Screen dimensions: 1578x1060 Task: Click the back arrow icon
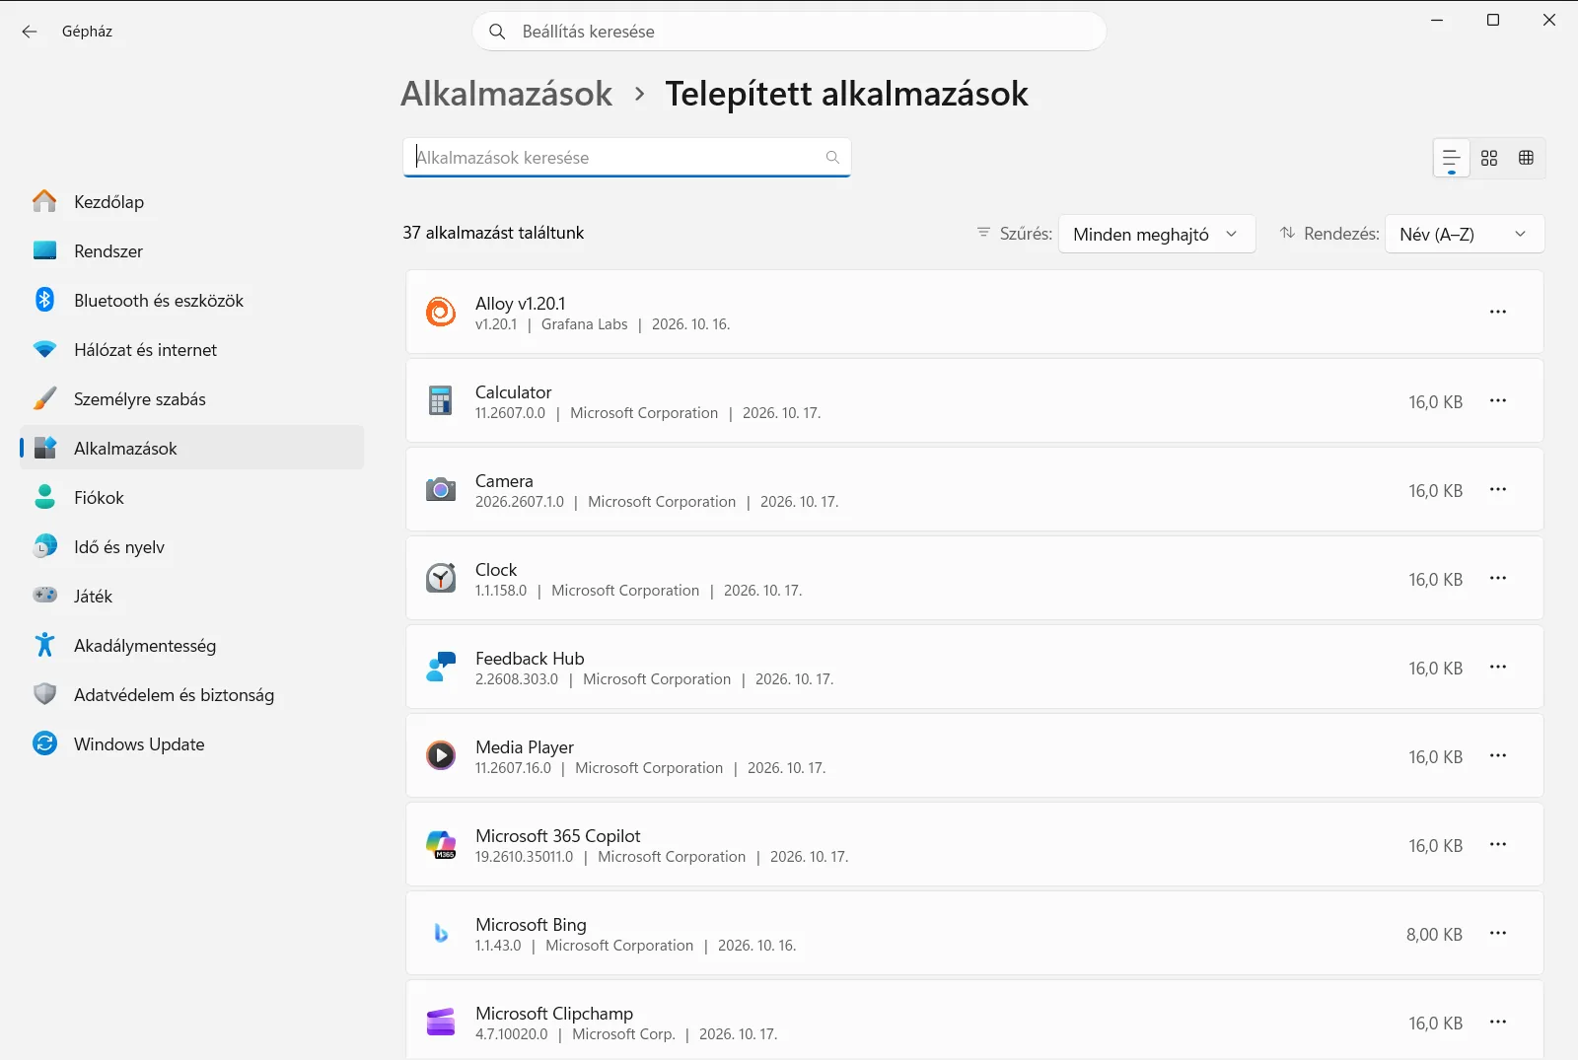click(30, 32)
